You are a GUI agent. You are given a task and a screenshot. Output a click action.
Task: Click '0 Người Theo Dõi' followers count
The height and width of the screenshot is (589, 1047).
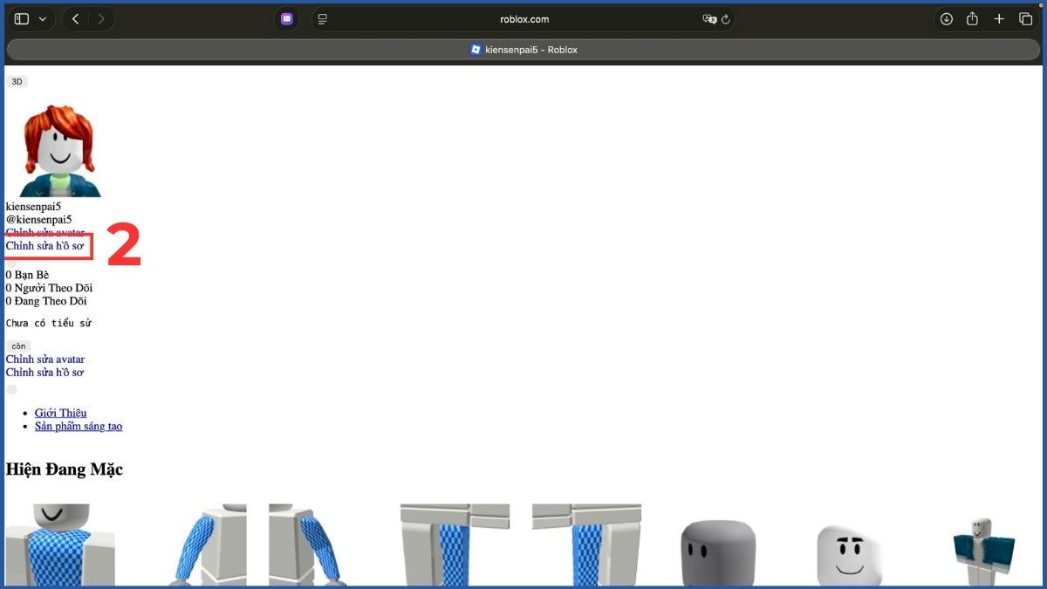(49, 288)
